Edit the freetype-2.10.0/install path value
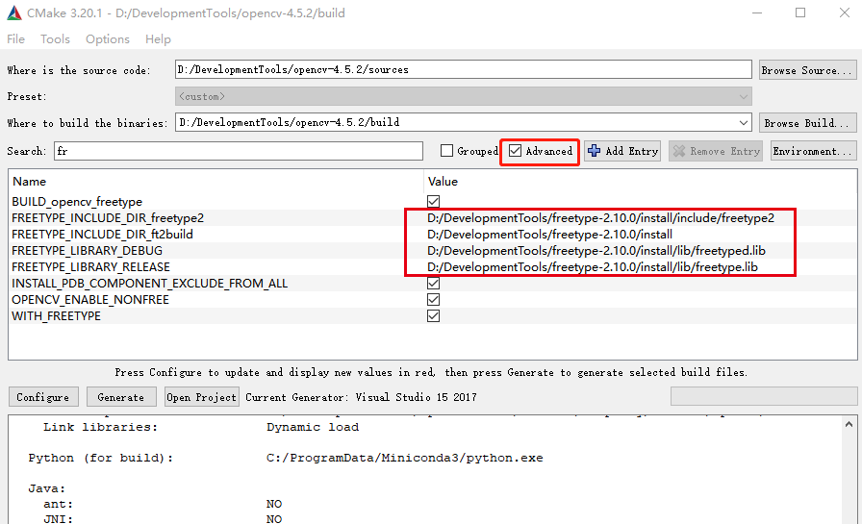This screenshot has width=862, height=524. pyautogui.click(x=549, y=235)
